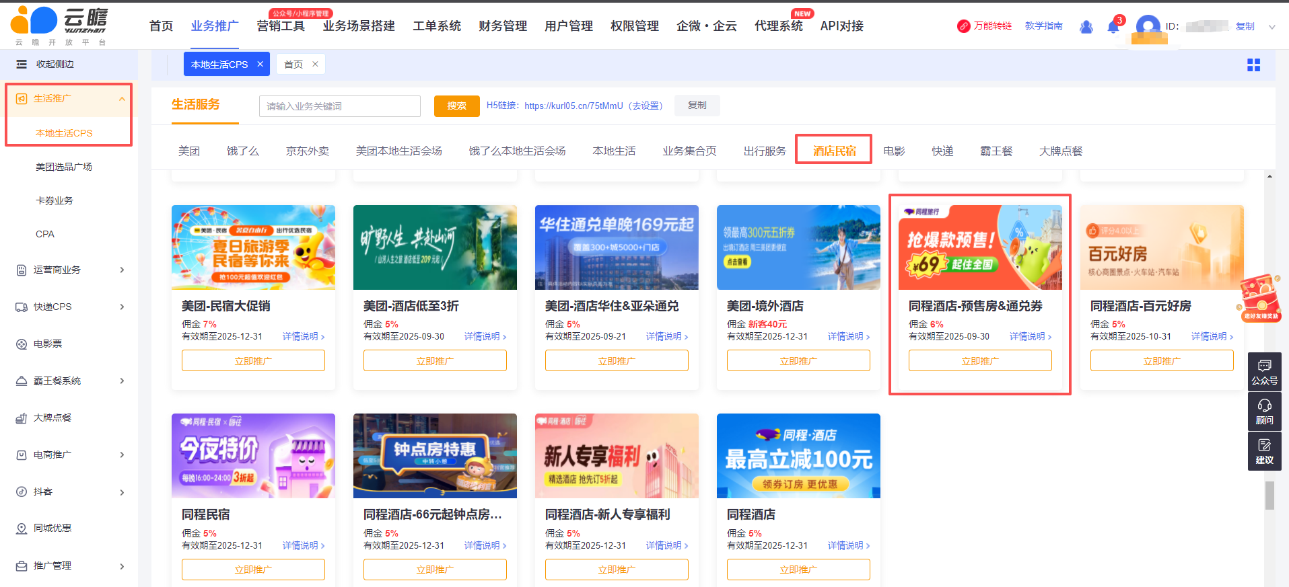
Task: Open 业务推广 top menu
Action: point(215,26)
